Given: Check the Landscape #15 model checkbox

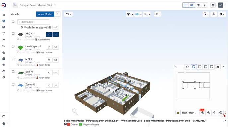Looking at the screenshot, I should click(13, 46).
